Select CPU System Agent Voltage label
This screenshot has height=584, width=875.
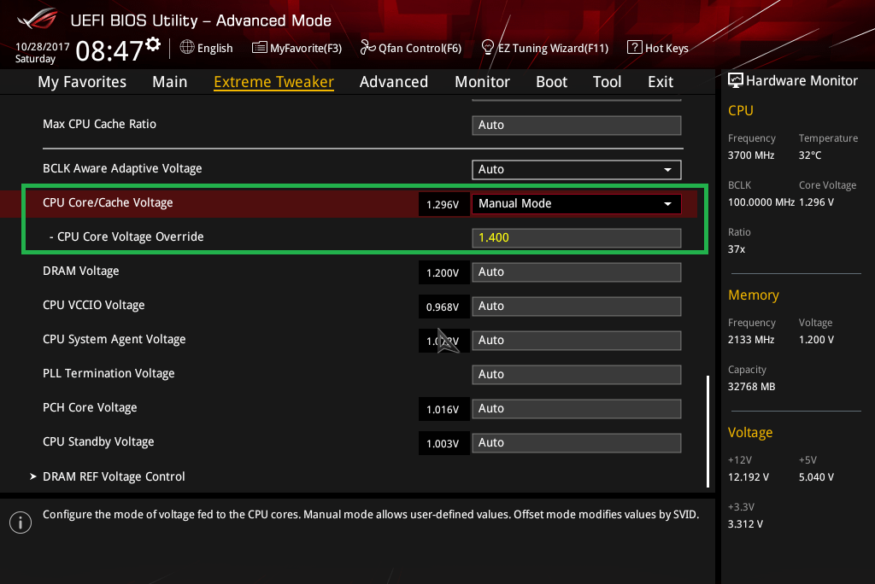tap(115, 339)
